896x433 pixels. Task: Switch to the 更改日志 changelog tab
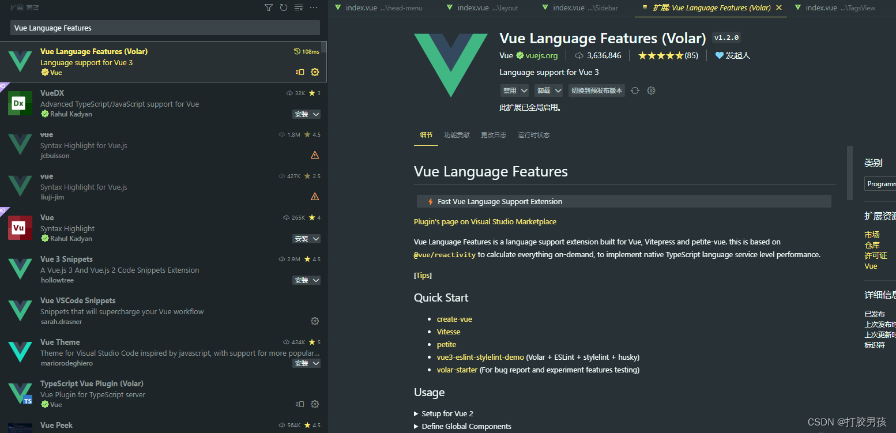(x=494, y=135)
